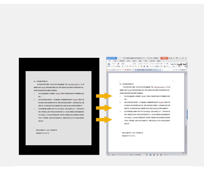Select the 正文 normal style
204x170 pixels.
click(x=174, y=65)
